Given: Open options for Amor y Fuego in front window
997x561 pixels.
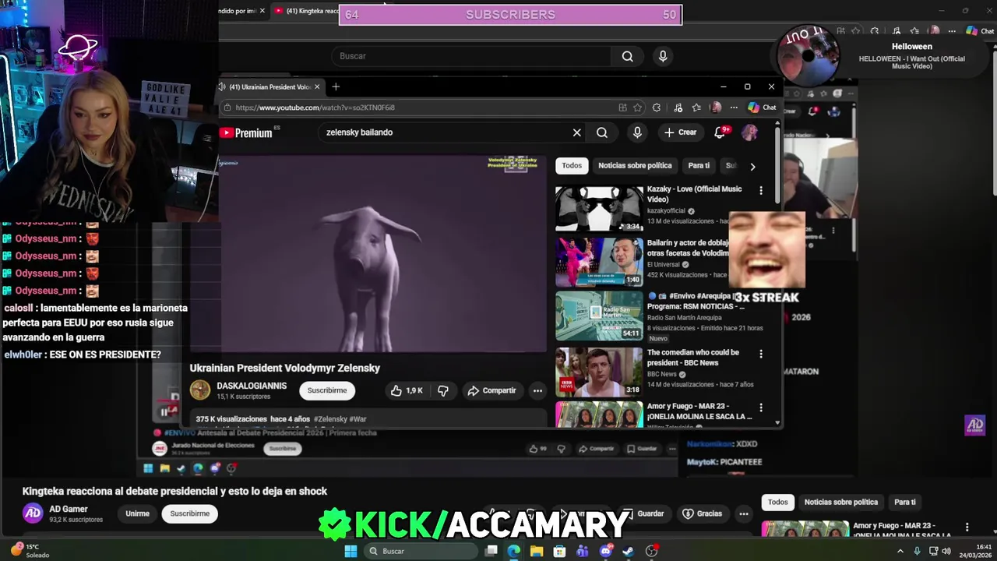Looking at the screenshot, I should pos(761,408).
